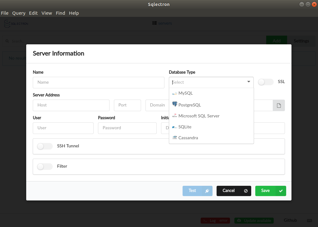This screenshot has height=227, width=318.
Task: Click the ban icon on Cancel
Action: (x=246, y=191)
